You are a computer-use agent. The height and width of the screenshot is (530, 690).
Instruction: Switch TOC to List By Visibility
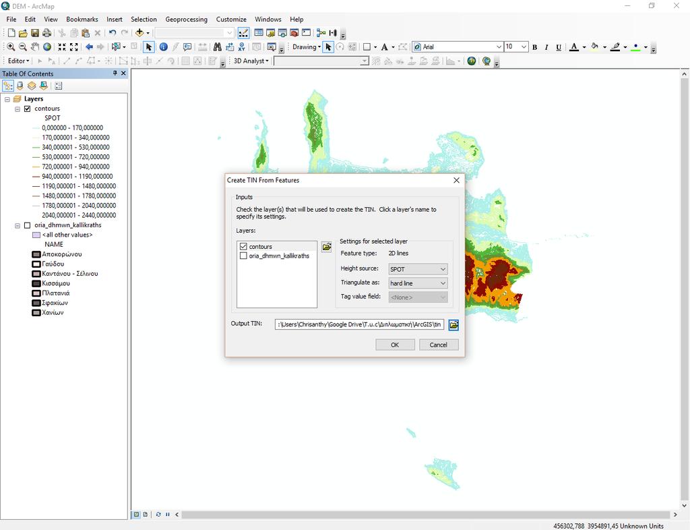pyautogui.click(x=32, y=86)
